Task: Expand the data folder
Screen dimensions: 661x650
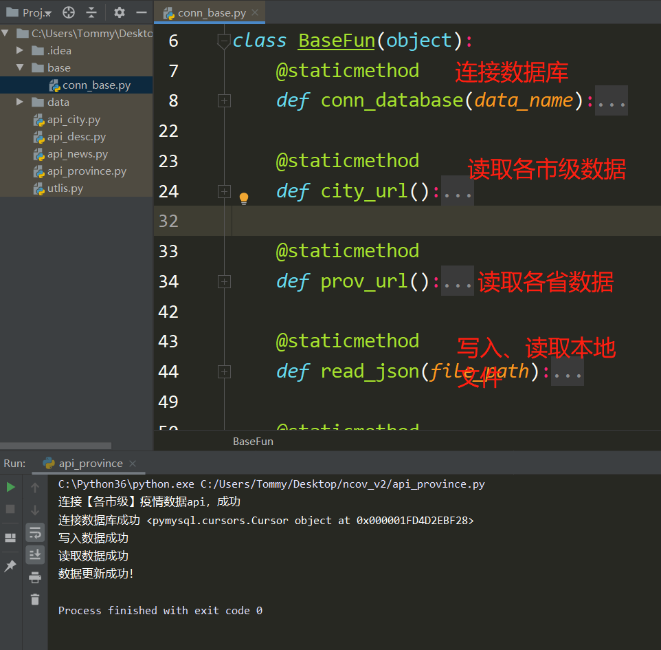Action: [x=19, y=102]
